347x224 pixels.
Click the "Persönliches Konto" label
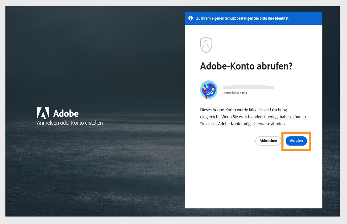[x=235, y=93]
